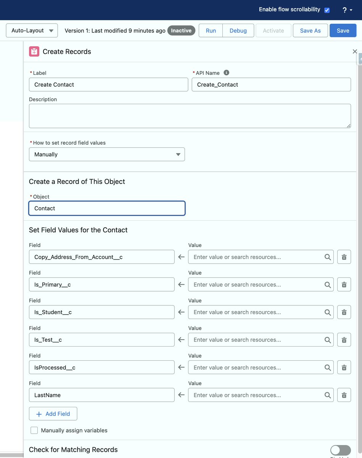
Task: Expand How to set record field values dropdown
Action: pos(107,154)
